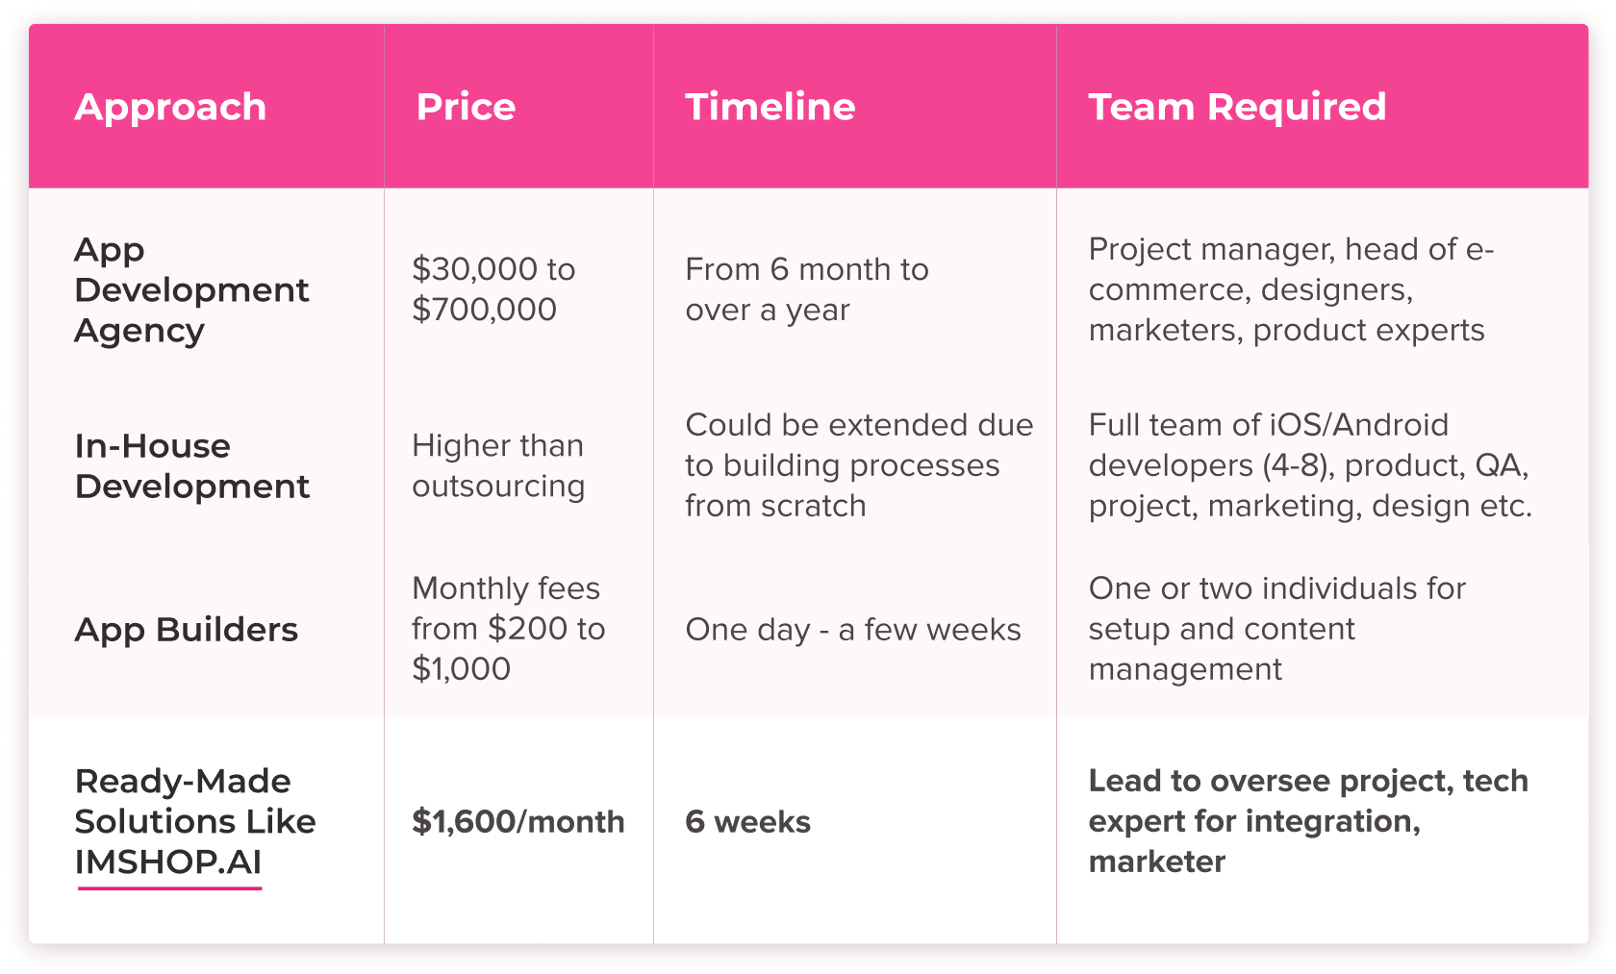This screenshot has width=1616, height=974.
Task: Click the From 6 month to over a year cell
Action: [806, 289]
